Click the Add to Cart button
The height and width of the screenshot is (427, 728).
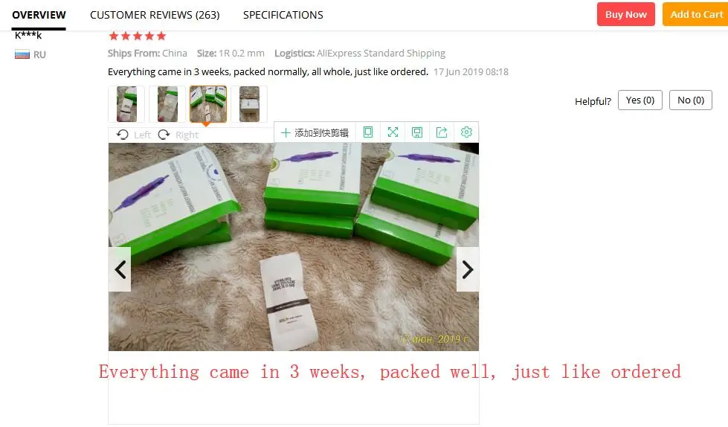696,14
